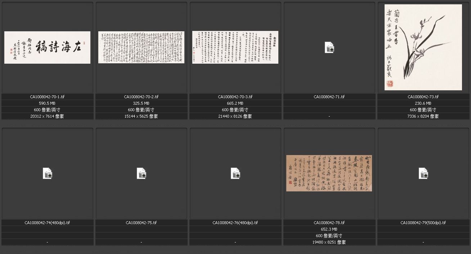This screenshot has height=254, width=471.
Task: Click the placeholder icon of CA1008042-79(500dpi).tif
Action: click(423, 173)
